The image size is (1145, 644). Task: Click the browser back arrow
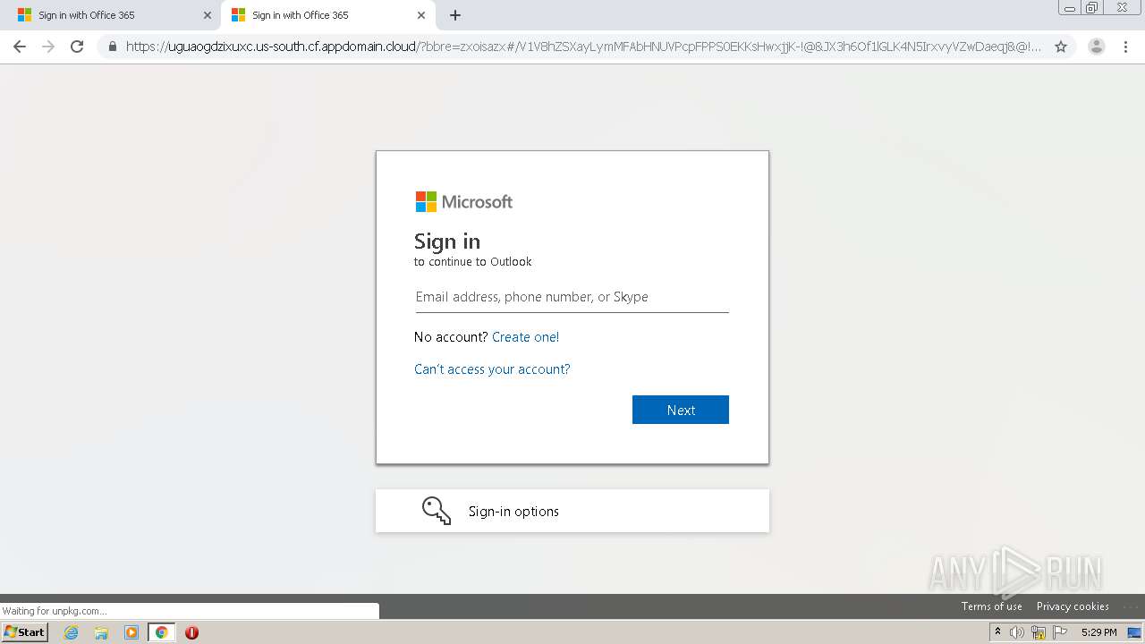tap(20, 47)
